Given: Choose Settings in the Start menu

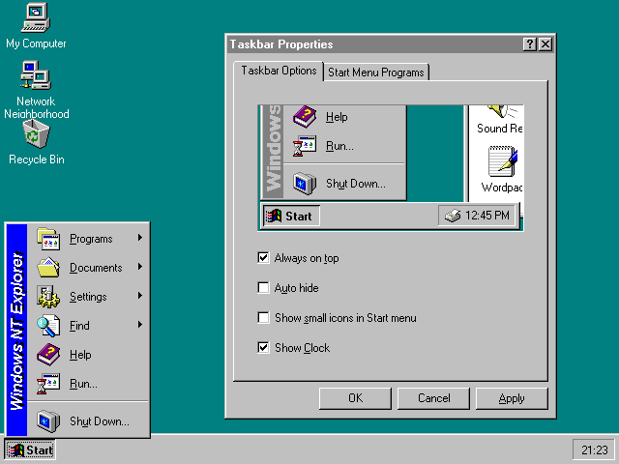Looking at the screenshot, I should (x=89, y=297).
